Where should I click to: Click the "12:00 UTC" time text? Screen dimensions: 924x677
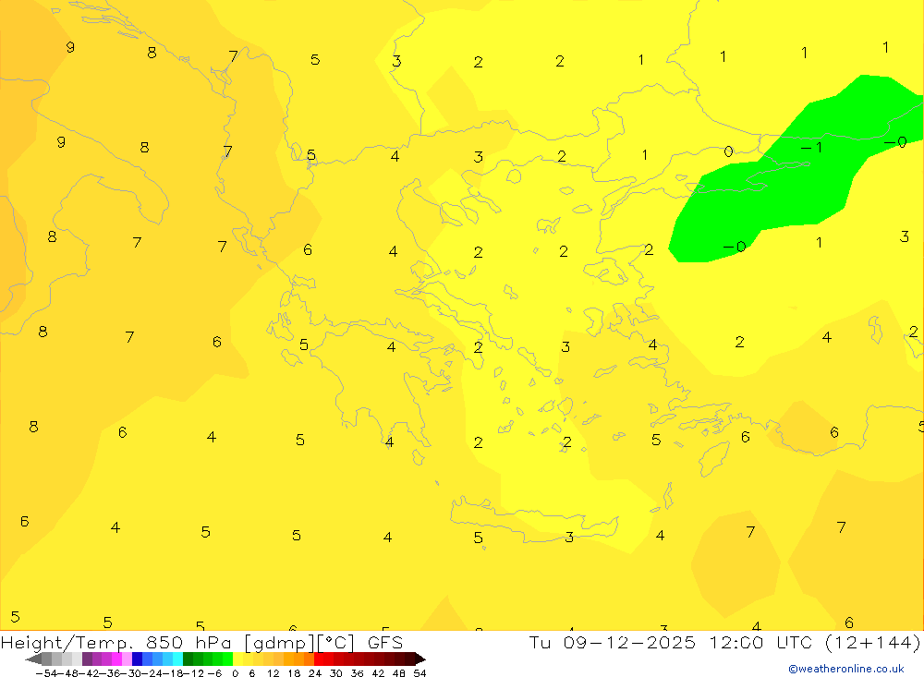click(x=760, y=643)
